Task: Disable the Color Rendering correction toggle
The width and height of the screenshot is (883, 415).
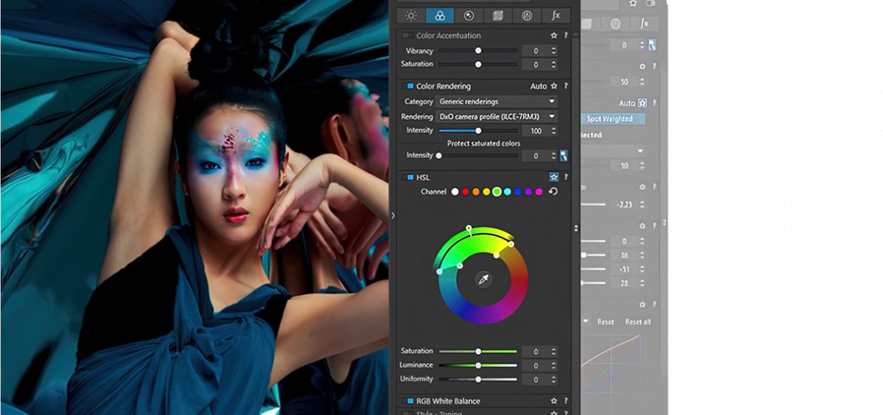Action: 410,86
